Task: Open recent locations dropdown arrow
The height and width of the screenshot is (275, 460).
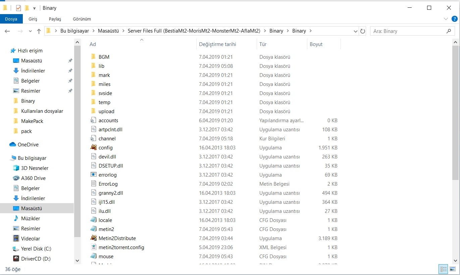Action: 30,31
